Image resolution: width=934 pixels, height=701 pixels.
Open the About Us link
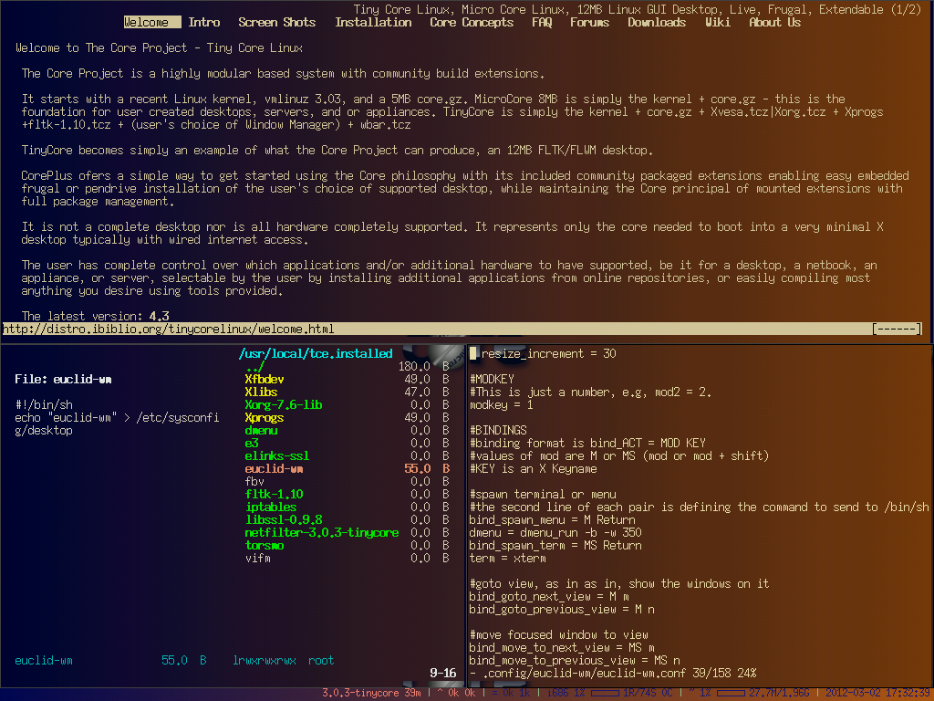click(x=774, y=22)
